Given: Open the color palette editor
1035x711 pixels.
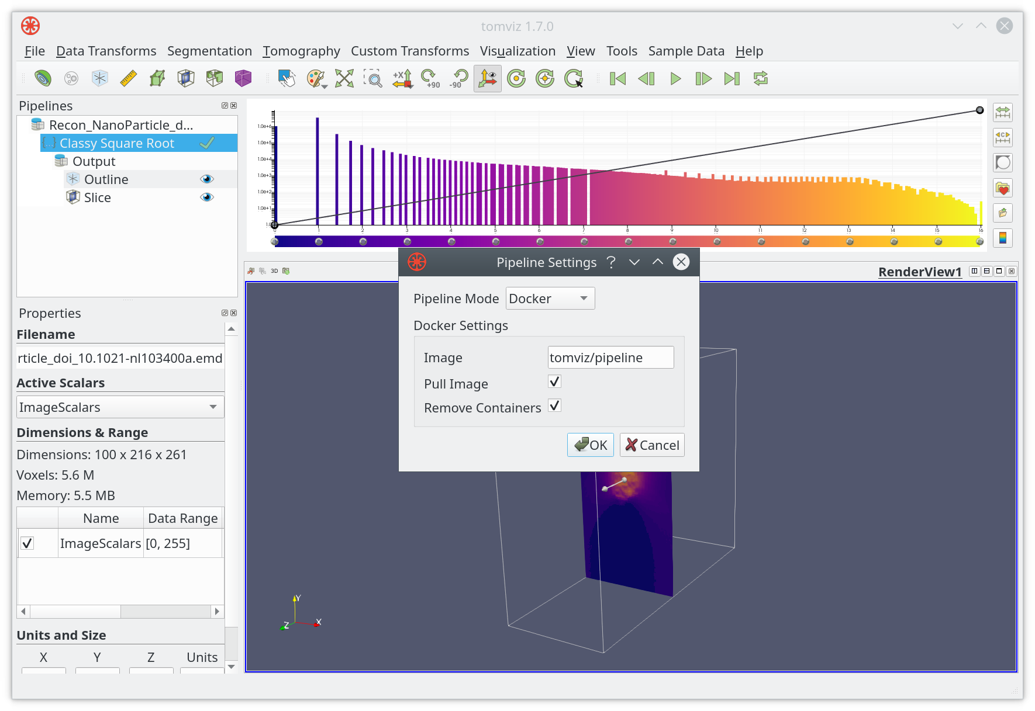Looking at the screenshot, I should tap(316, 78).
